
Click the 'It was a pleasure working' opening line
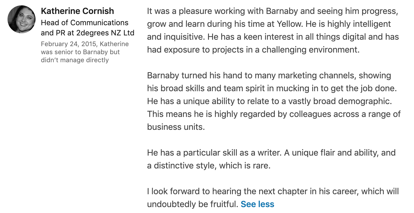272,11
